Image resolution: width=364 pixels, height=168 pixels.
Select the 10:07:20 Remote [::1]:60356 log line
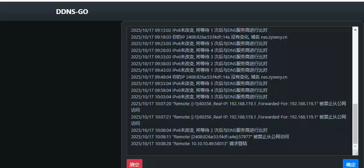tap(238, 107)
